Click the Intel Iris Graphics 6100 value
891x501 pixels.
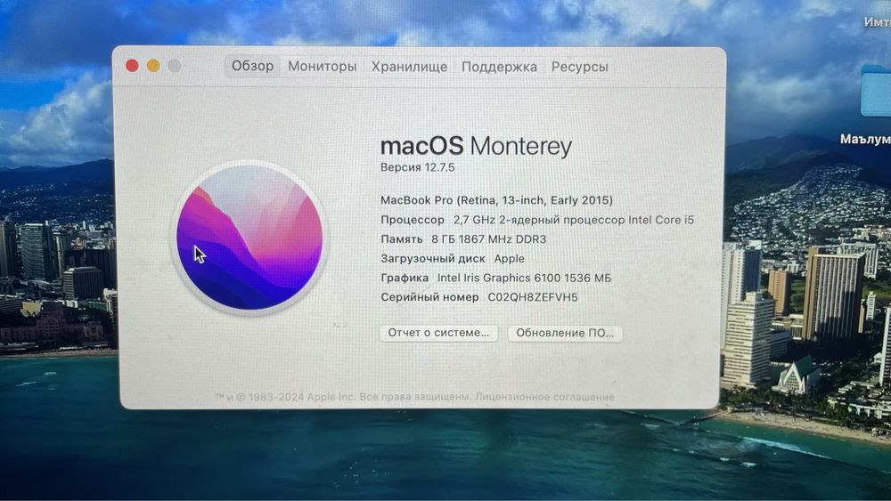tap(524, 278)
